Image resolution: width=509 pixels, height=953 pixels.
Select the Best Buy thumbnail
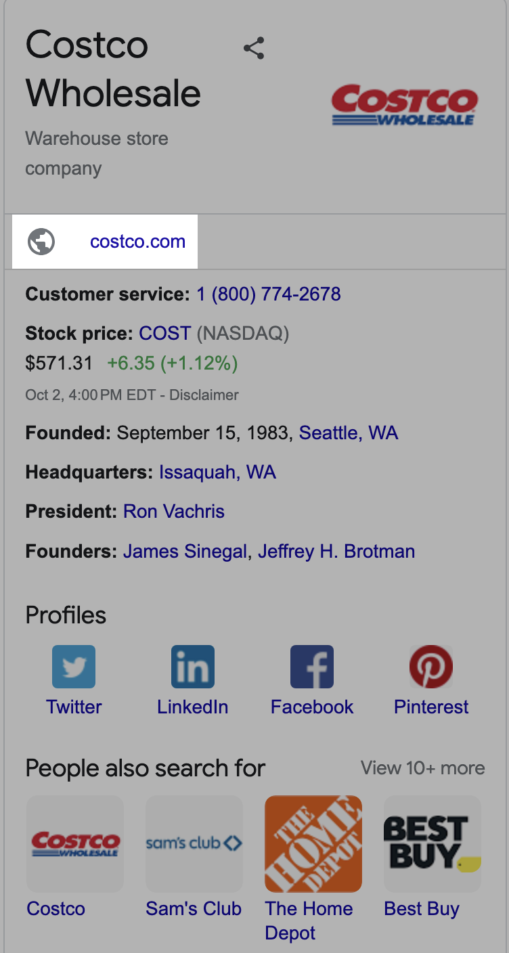point(432,843)
